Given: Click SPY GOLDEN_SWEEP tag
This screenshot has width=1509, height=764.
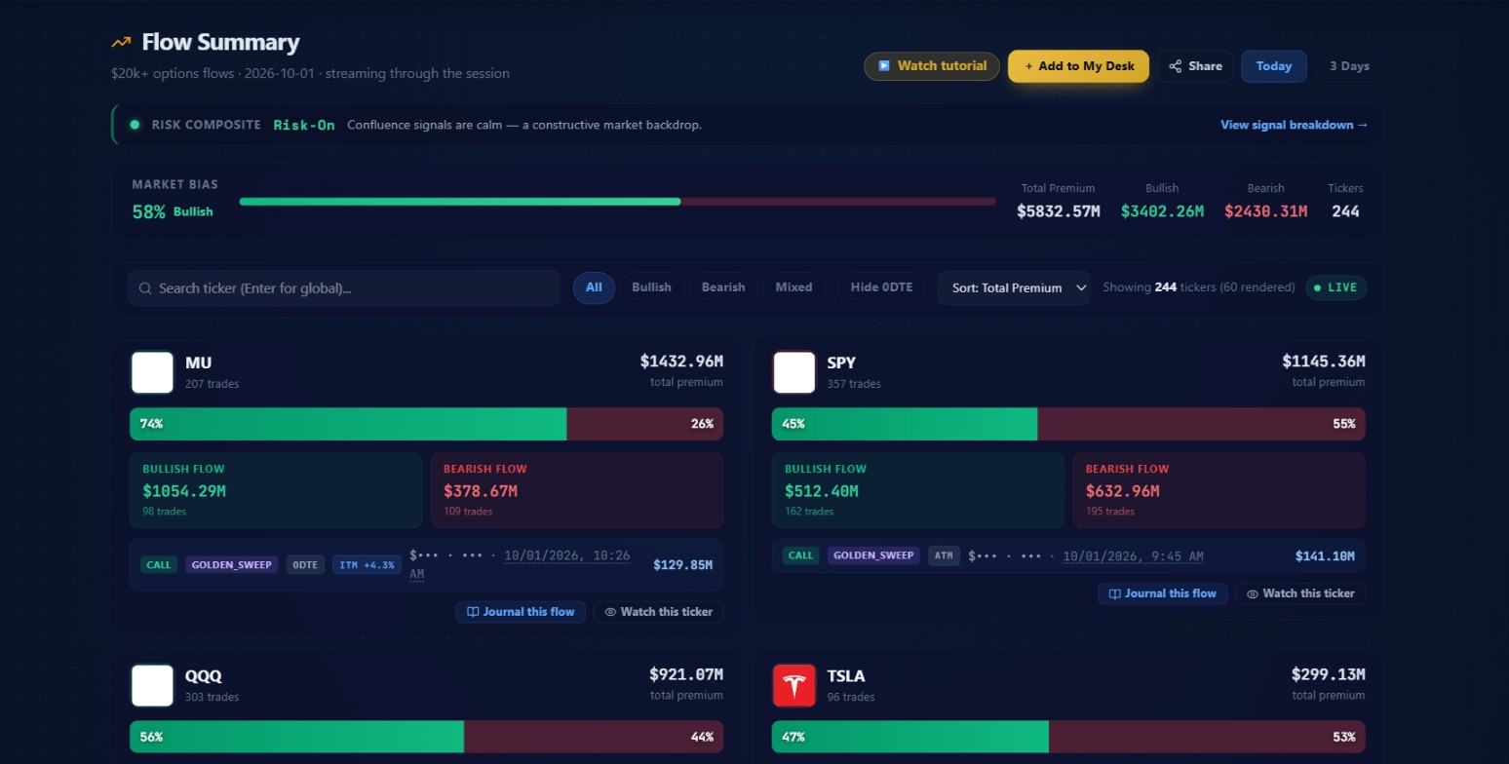Looking at the screenshot, I should click(873, 555).
